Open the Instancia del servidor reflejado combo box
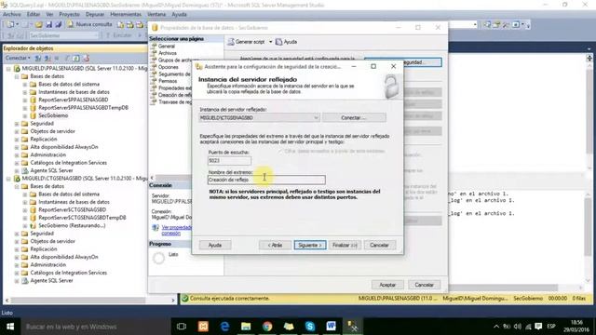 click(x=259, y=118)
